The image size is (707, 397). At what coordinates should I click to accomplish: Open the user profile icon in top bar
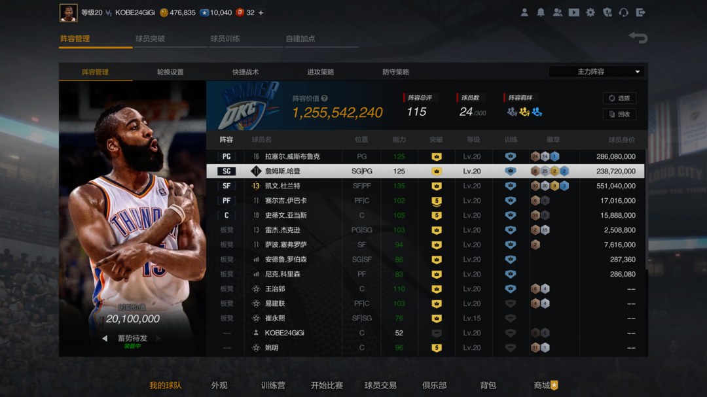point(524,12)
